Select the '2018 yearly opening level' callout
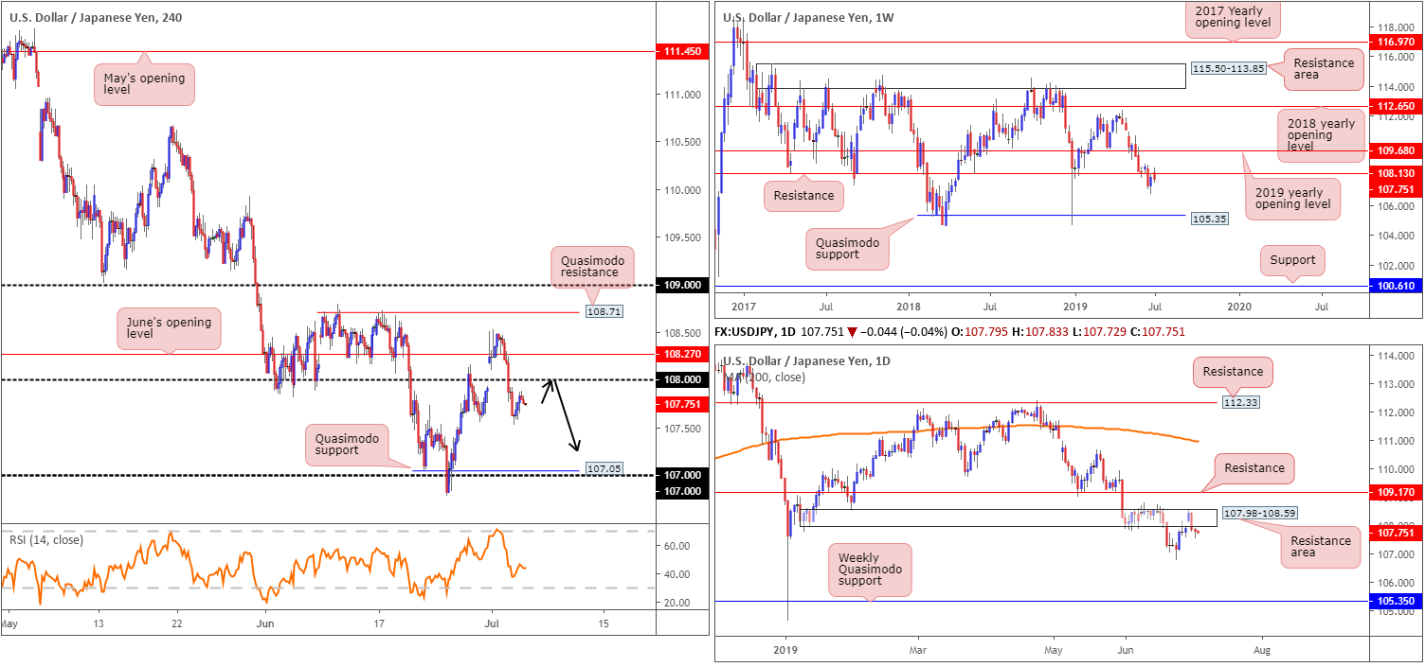The height and width of the screenshot is (667, 1425). click(x=1321, y=134)
